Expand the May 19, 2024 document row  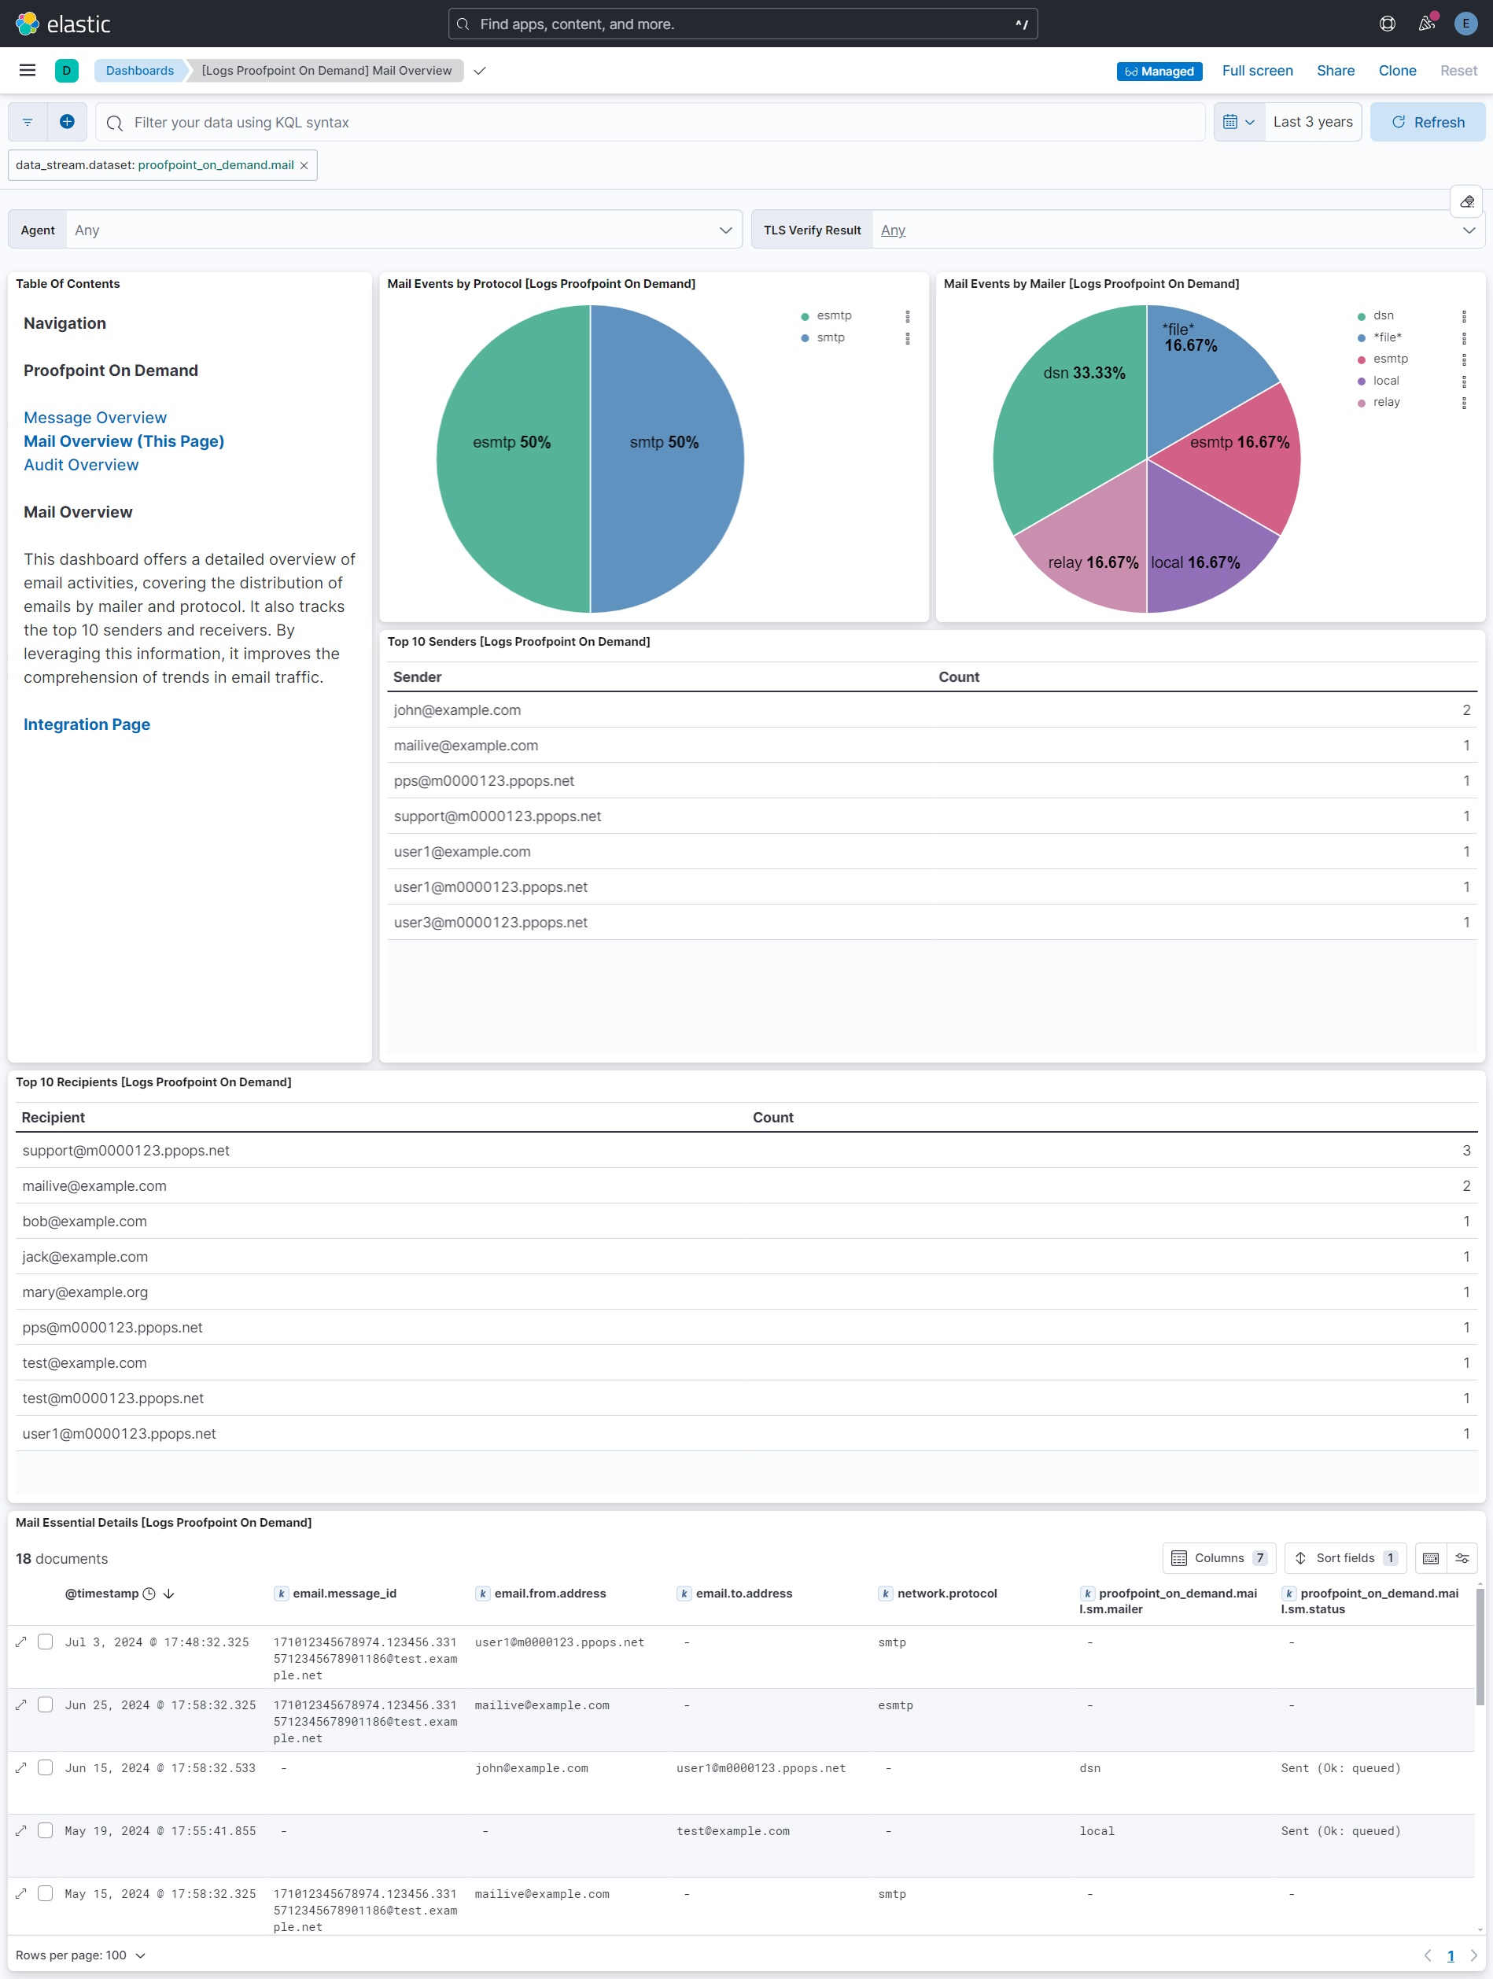(20, 1830)
